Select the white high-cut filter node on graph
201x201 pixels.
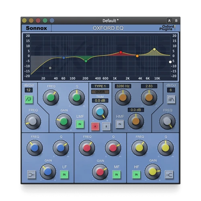(170, 62)
